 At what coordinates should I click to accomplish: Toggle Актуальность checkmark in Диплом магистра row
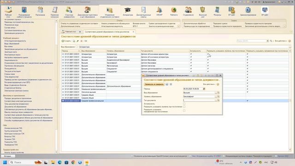[x=191, y=65]
